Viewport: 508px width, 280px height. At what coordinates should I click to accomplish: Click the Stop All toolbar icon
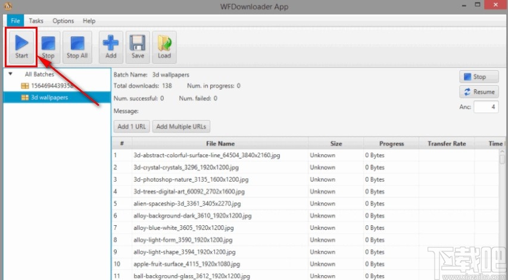click(77, 46)
